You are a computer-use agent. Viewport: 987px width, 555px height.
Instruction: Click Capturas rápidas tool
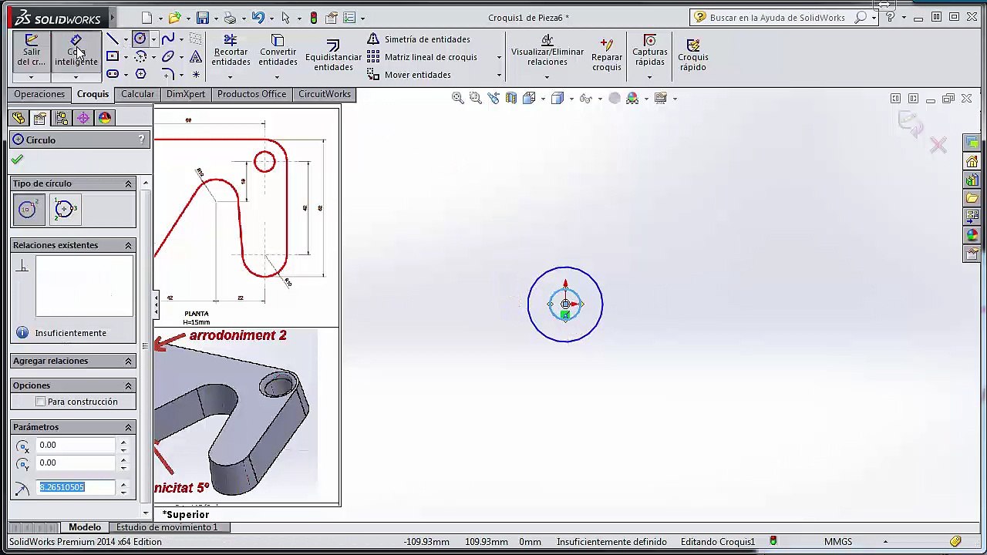650,51
